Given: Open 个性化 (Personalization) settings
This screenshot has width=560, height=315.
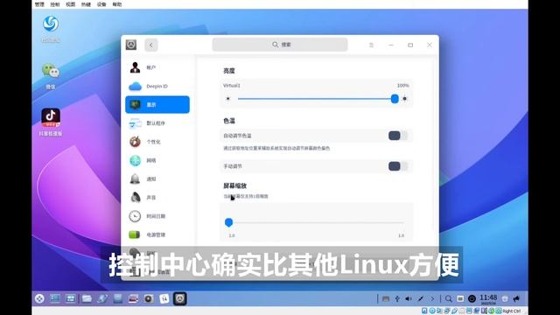Looking at the screenshot, I should click(x=157, y=142).
